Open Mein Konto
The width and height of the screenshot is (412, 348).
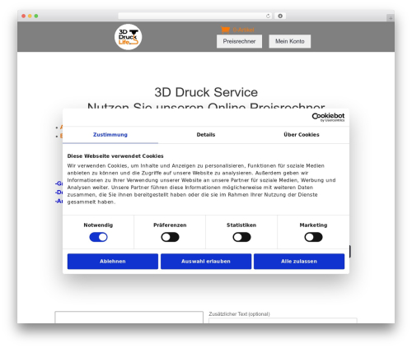290,41
